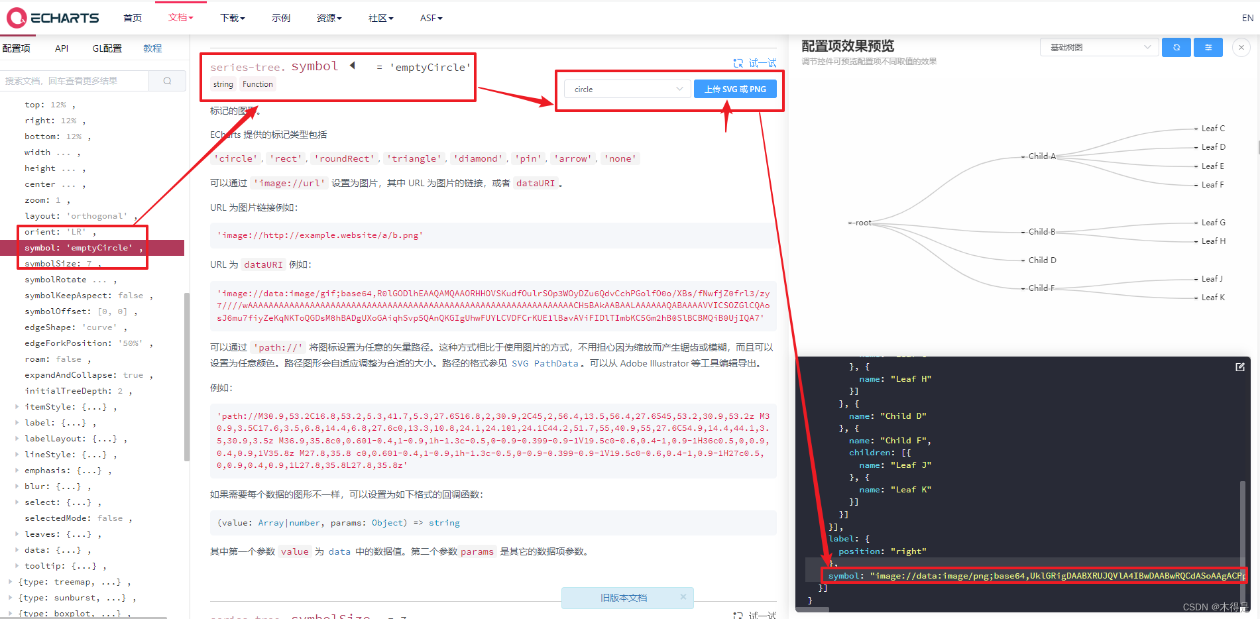Viewport: 1260px width, 619px height.
Task: Click the ECharts logo
Action: coord(53,18)
